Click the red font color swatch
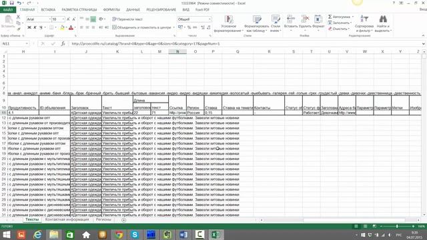This screenshot has height=240, width=427. 71,27
